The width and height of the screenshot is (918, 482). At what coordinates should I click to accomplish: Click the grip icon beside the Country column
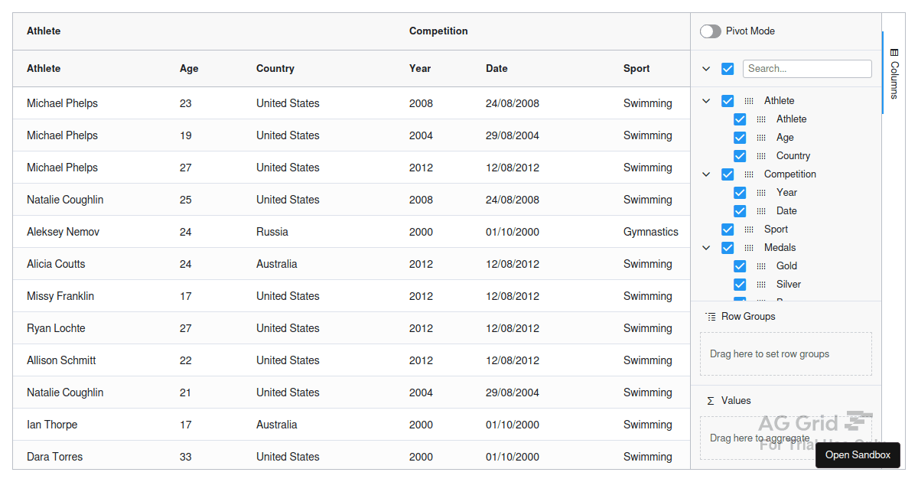pyautogui.click(x=760, y=155)
